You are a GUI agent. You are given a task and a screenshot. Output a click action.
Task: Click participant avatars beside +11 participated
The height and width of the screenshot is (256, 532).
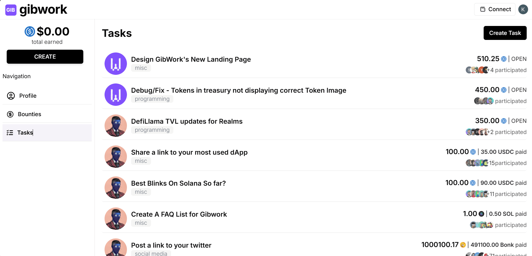(477, 194)
